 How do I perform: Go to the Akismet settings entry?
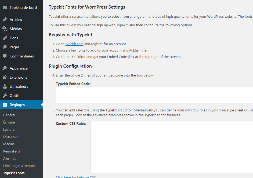[9, 158]
